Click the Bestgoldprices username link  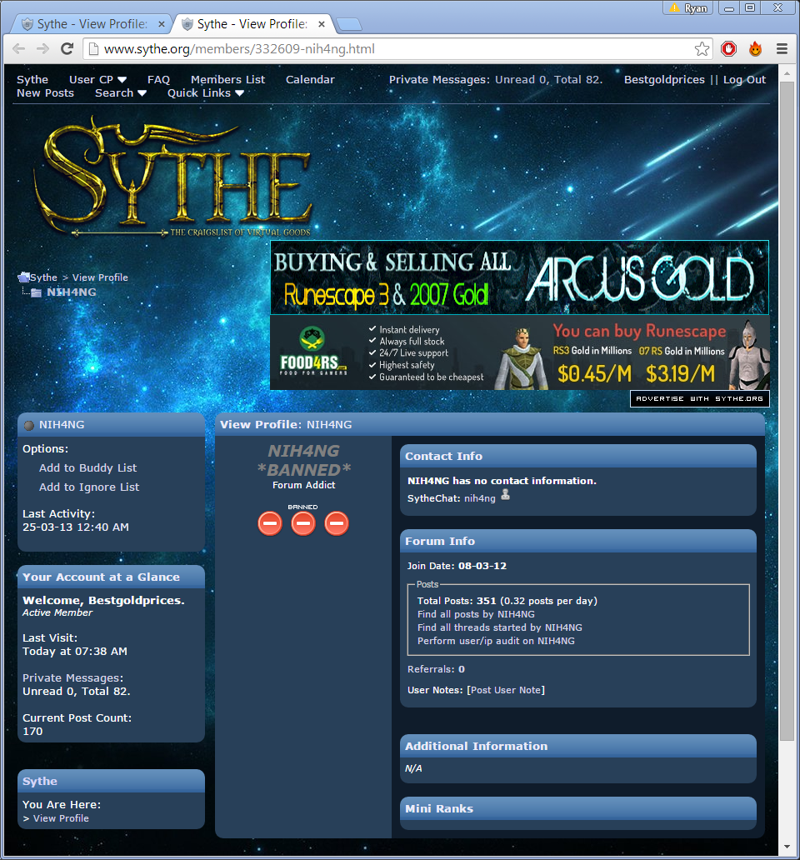coord(664,79)
